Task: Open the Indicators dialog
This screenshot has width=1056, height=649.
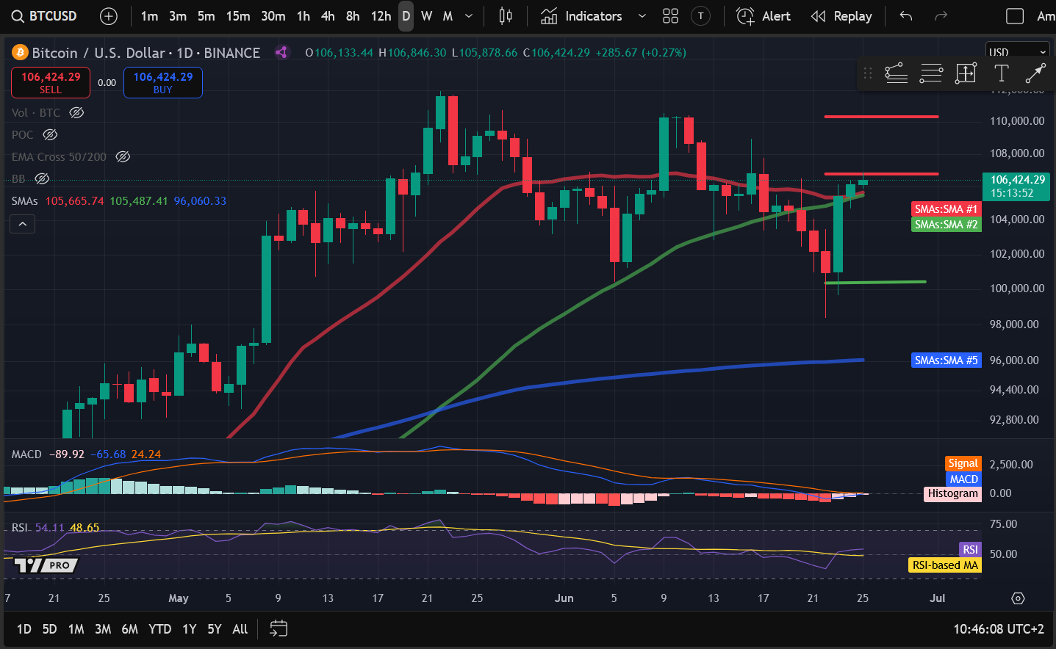Action: (581, 16)
